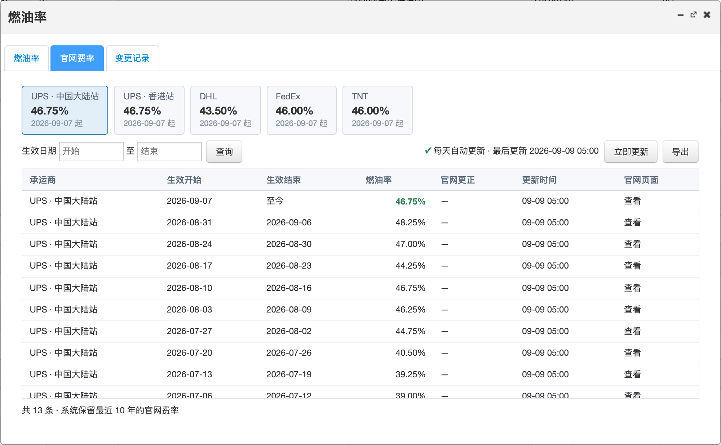
Task: Click the 2026-07-26 end date cell
Action: pyautogui.click(x=289, y=353)
